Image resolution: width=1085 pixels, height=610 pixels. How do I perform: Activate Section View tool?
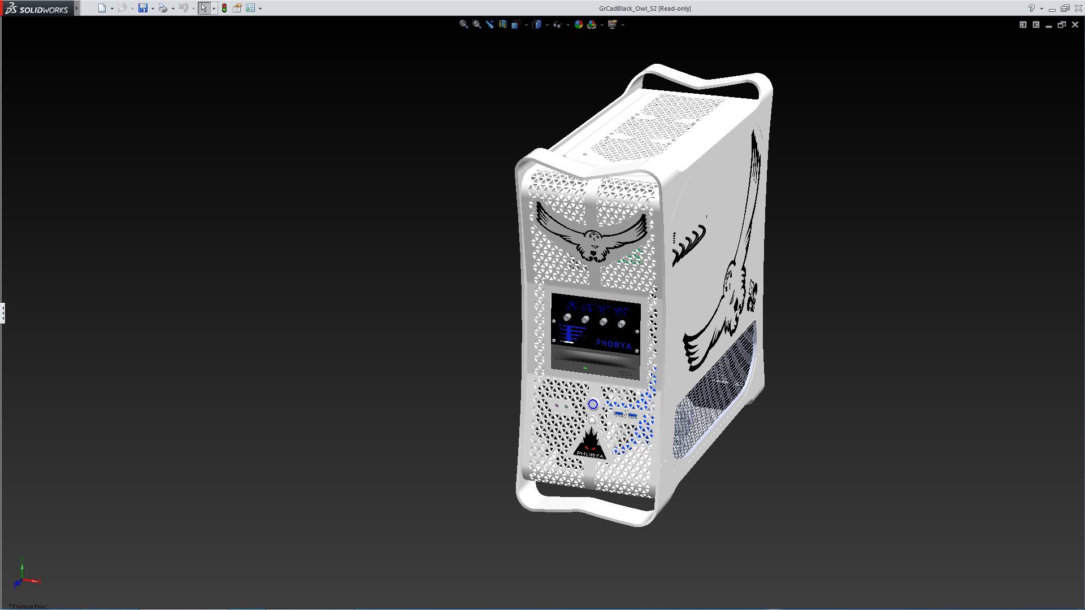point(503,24)
